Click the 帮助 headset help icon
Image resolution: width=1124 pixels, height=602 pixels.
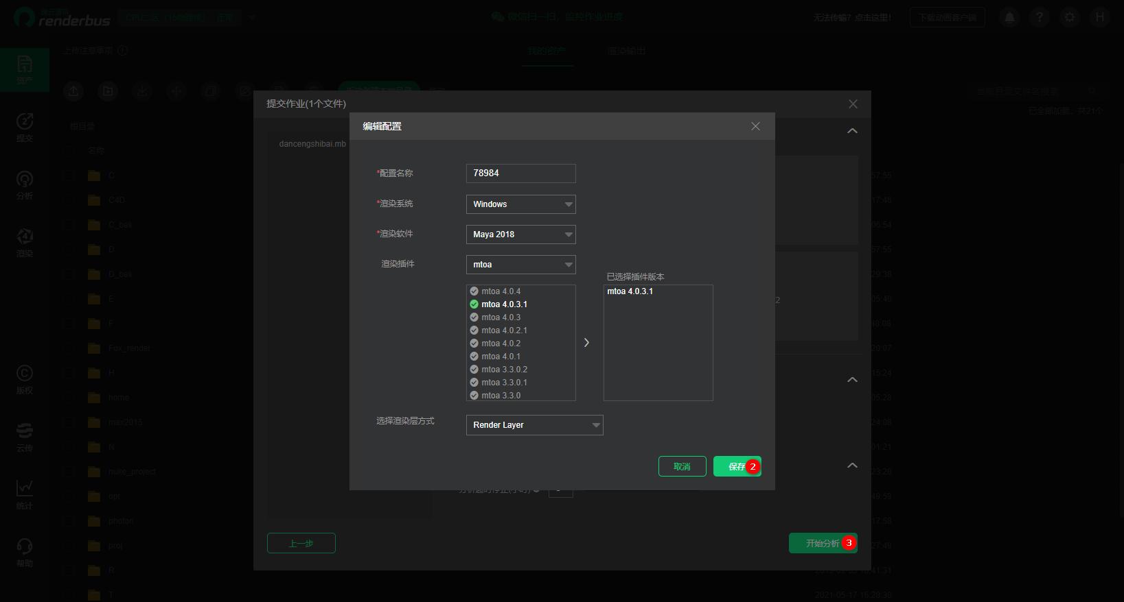[25, 551]
